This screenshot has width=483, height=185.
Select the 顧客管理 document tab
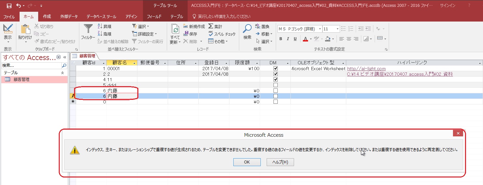pyautogui.click(x=84, y=56)
